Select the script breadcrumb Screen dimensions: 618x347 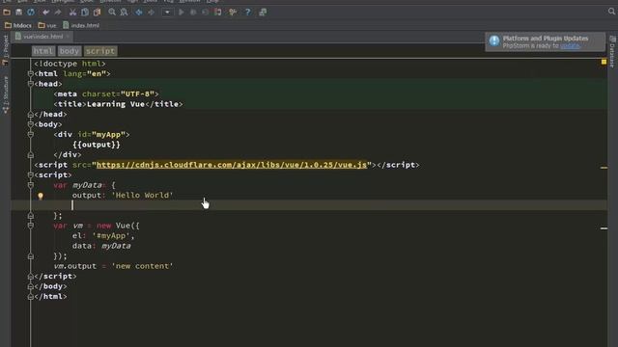(x=100, y=51)
